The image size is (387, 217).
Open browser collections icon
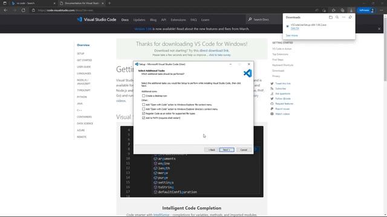click(342, 10)
